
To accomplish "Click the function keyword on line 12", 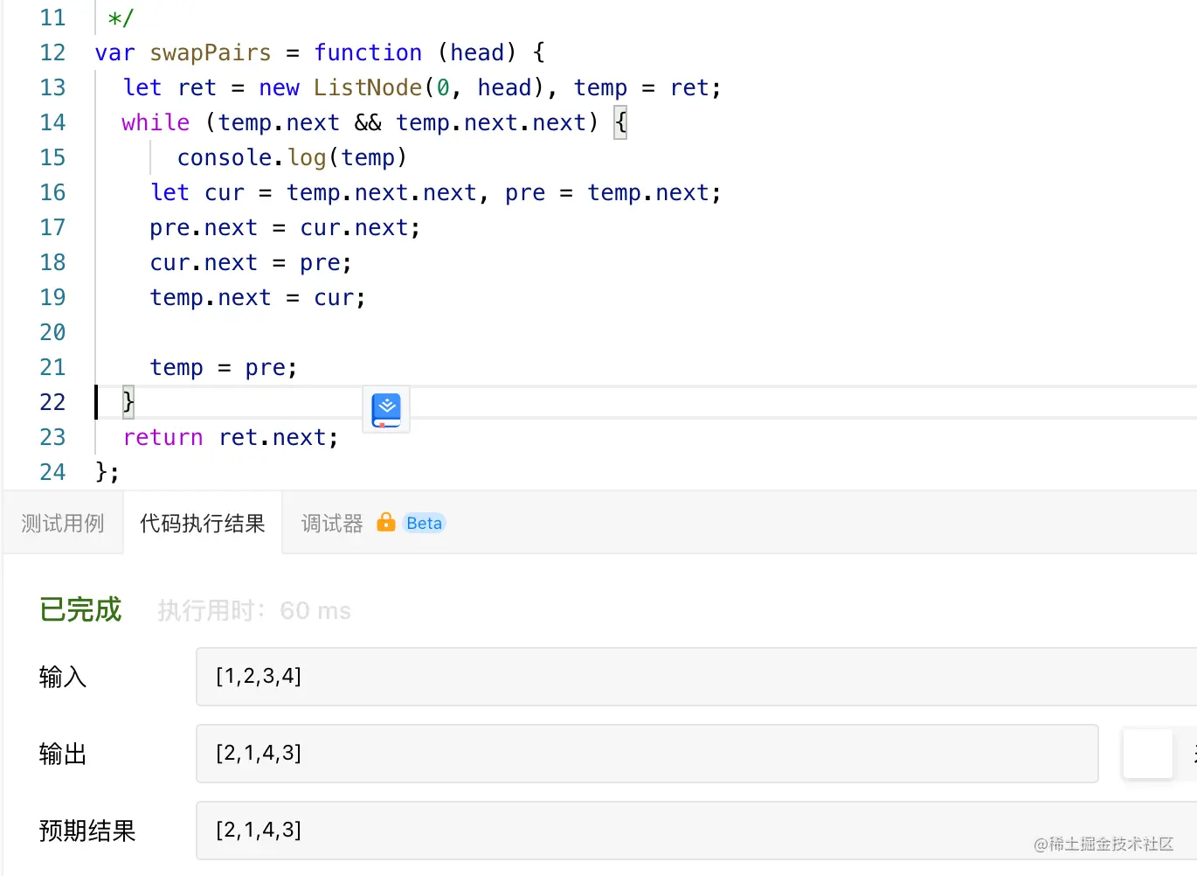I will pyautogui.click(x=368, y=52).
